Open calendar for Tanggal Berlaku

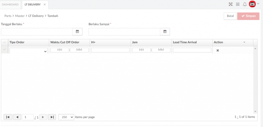click(77, 31)
